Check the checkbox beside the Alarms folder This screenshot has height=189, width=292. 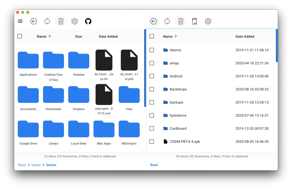click(152, 50)
